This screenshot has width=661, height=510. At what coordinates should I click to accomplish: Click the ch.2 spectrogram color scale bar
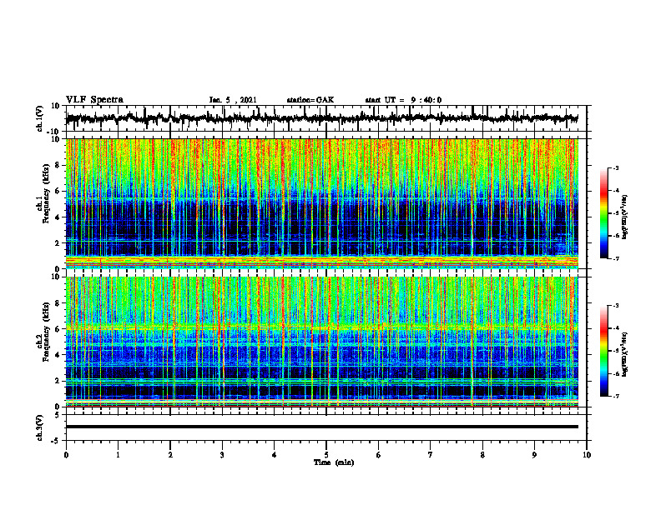[x=604, y=351]
